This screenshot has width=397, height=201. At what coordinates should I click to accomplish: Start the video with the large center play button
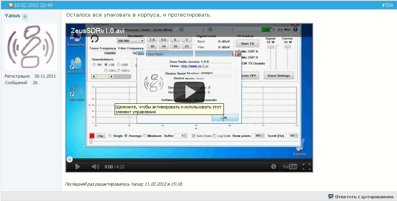click(x=189, y=92)
